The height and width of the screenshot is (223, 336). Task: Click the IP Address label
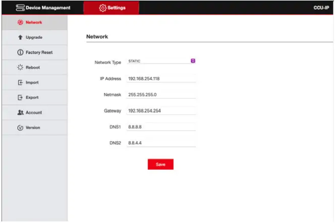click(x=110, y=79)
